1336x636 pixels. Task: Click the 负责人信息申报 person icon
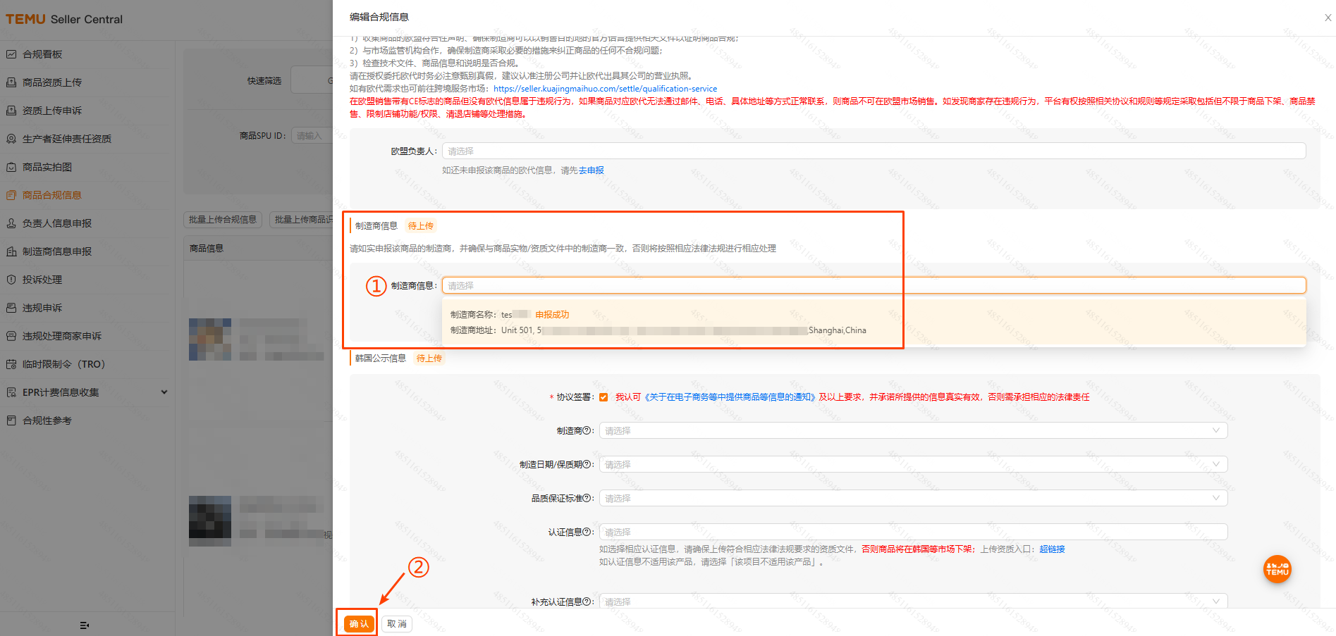tap(11, 223)
